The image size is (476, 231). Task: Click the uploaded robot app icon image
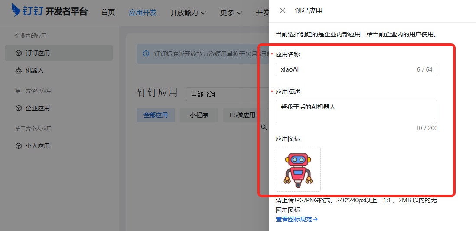click(298, 169)
